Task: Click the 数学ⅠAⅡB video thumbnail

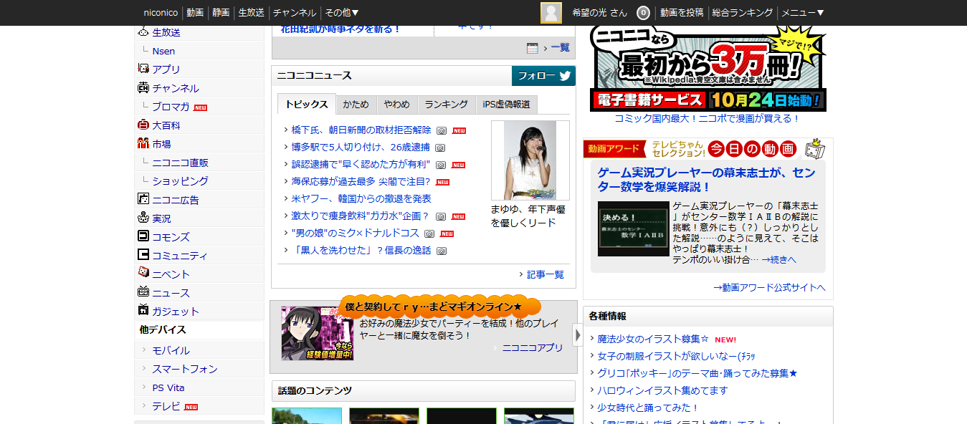Action: (633, 228)
